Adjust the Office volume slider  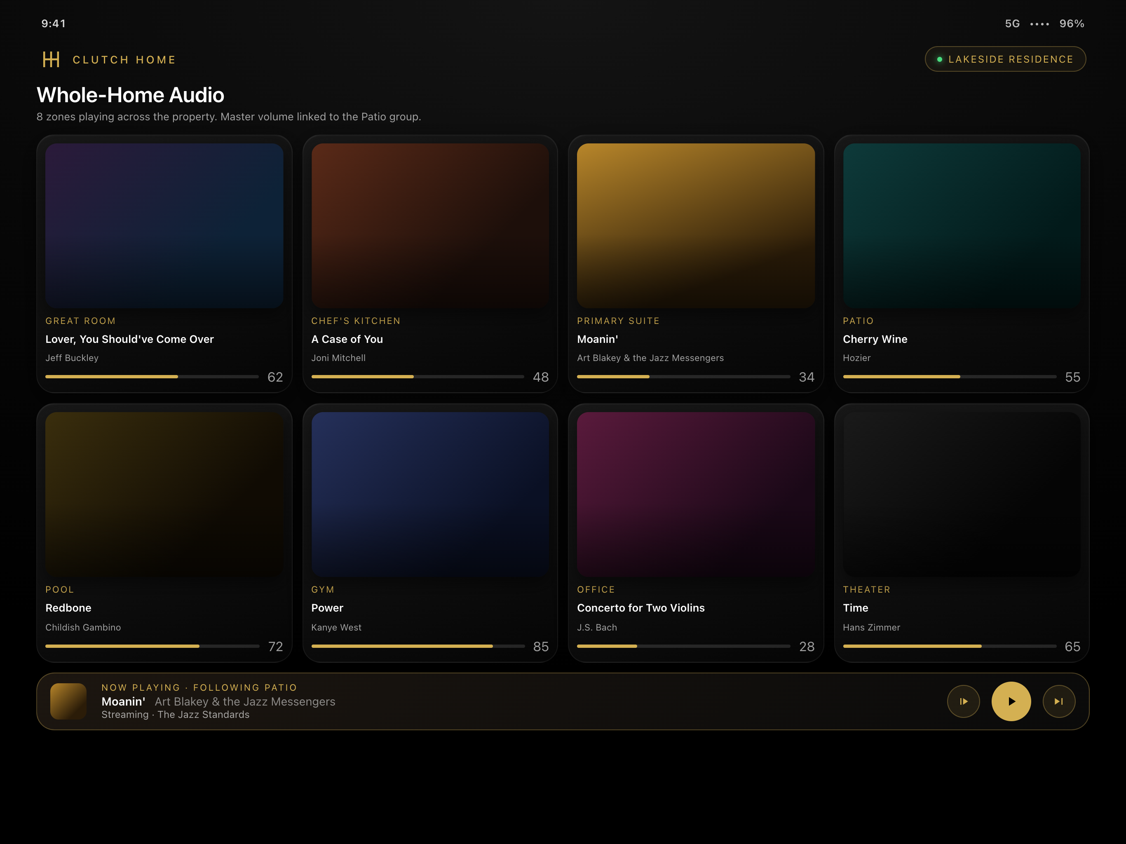coord(683,646)
